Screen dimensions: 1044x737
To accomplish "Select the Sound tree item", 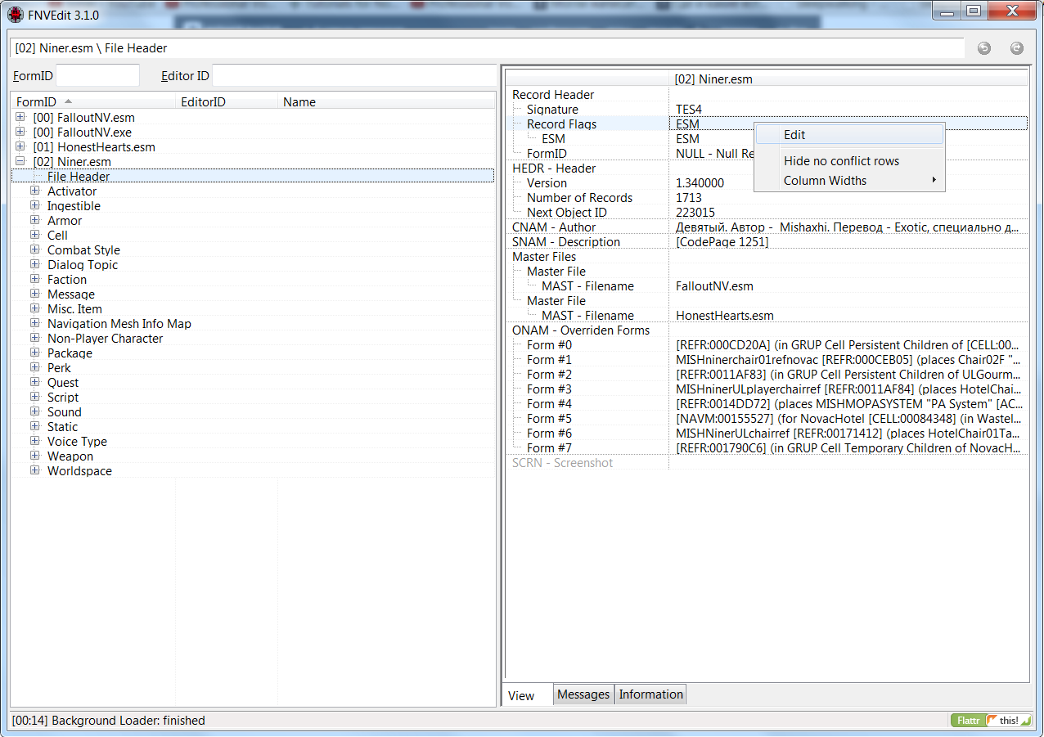I will tap(64, 411).
